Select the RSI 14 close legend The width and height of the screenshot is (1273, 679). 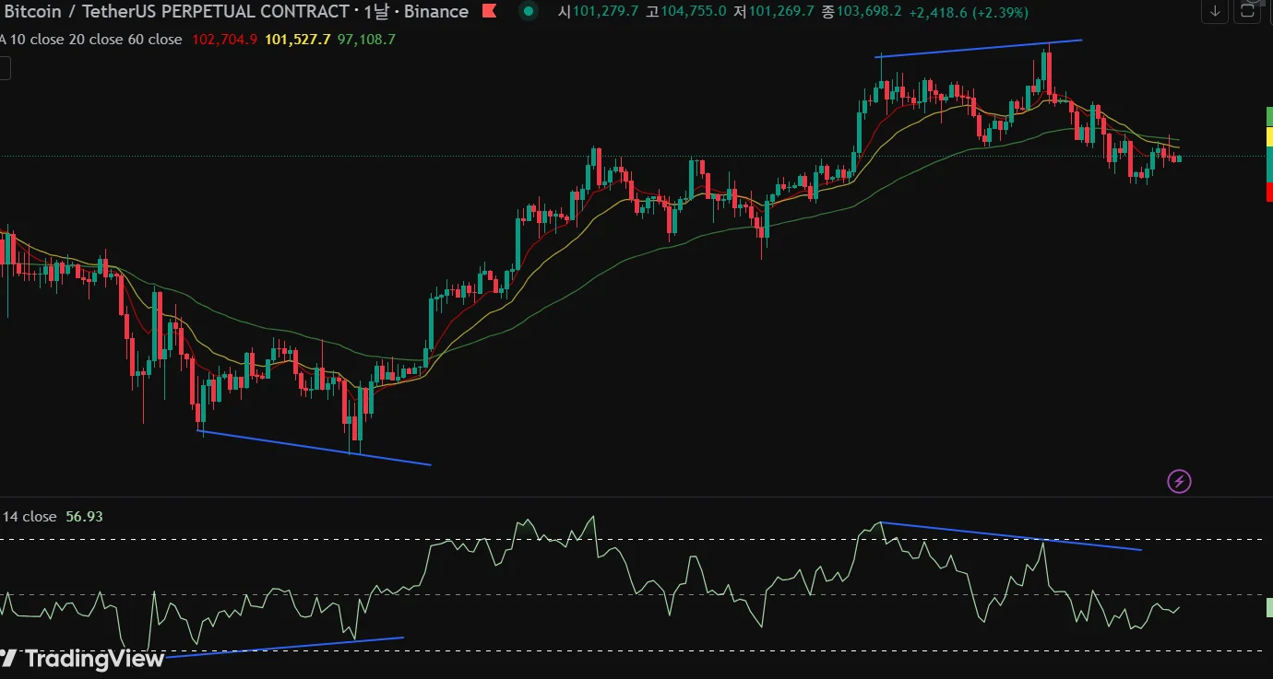coord(30,517)
